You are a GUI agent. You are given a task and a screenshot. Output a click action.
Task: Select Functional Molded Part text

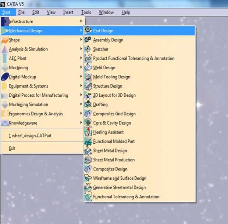(114, 142)
